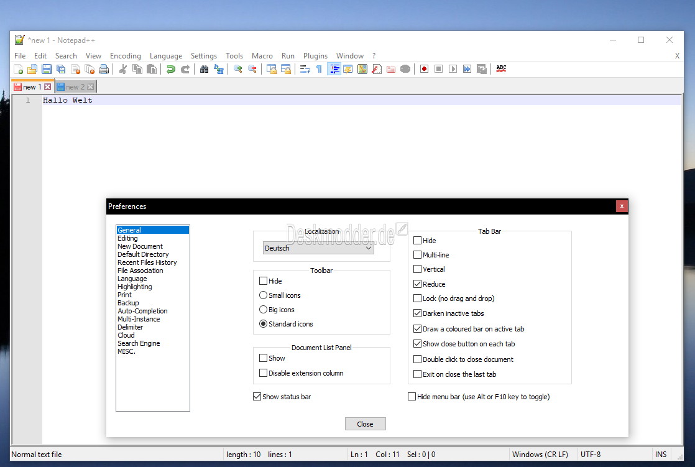The width and height of the screenshot is (695, 467).
Task: Click the Stop recording macro icon
Action: click(x=438, y=69)
